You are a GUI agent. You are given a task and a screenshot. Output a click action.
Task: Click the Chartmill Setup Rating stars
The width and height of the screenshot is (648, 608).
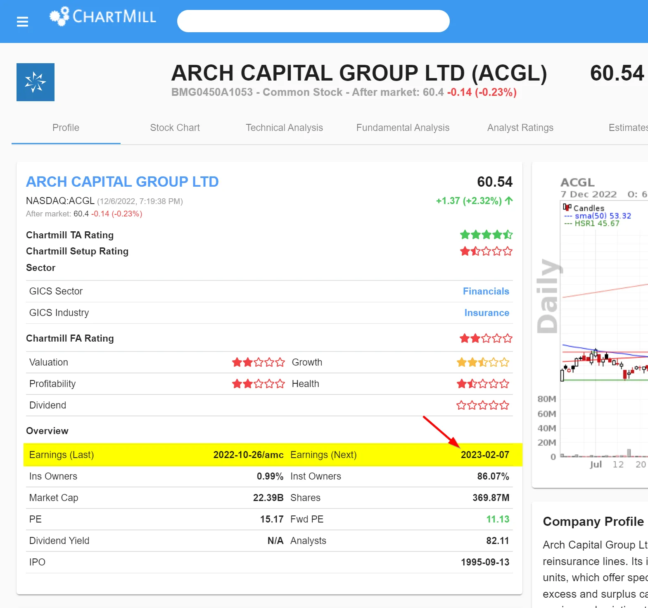point(486,251)
